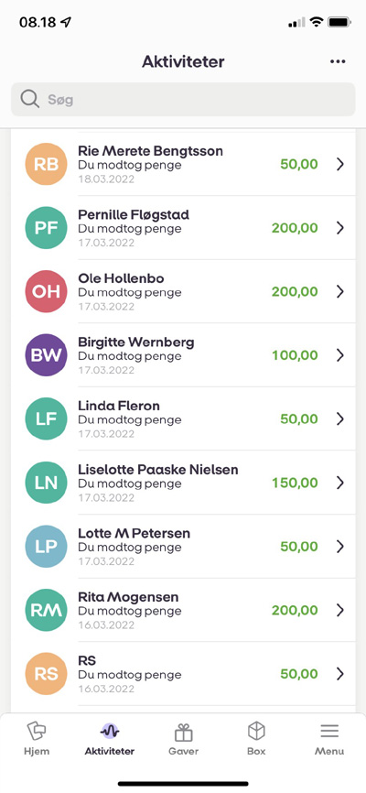The width and height of the screenshot is (366, 793).
Task: Open the Gaver gift icon
Action: (184, 732)
